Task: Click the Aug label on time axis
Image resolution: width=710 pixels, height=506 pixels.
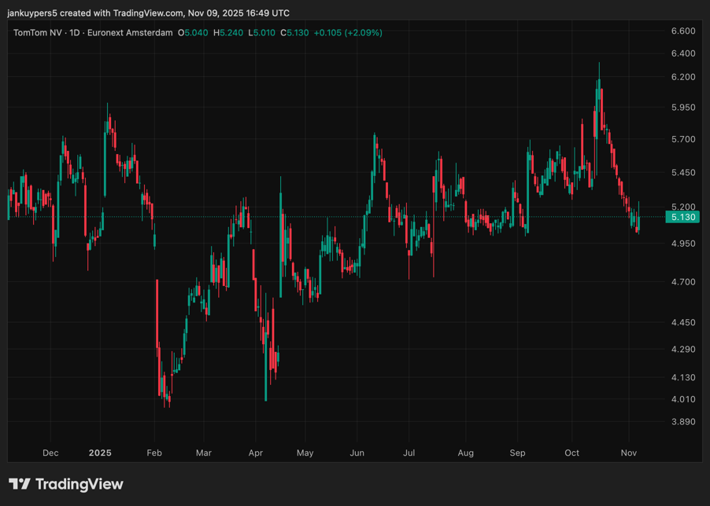Action: point(465,453)
